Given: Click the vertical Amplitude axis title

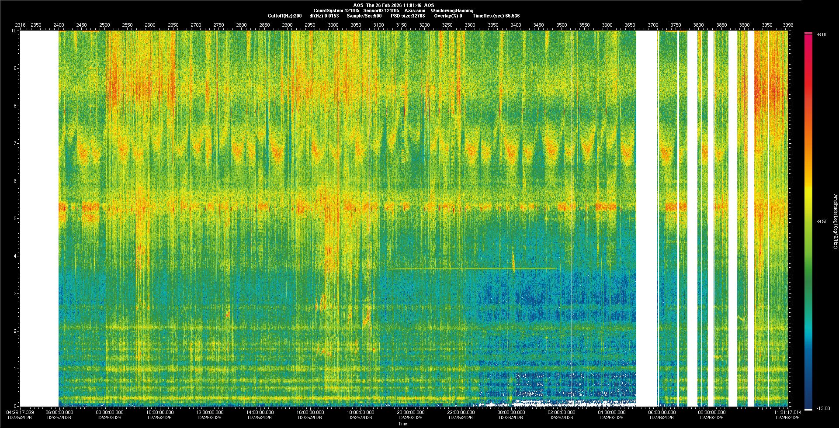Looking at the screenshot, I should point(835,221).
